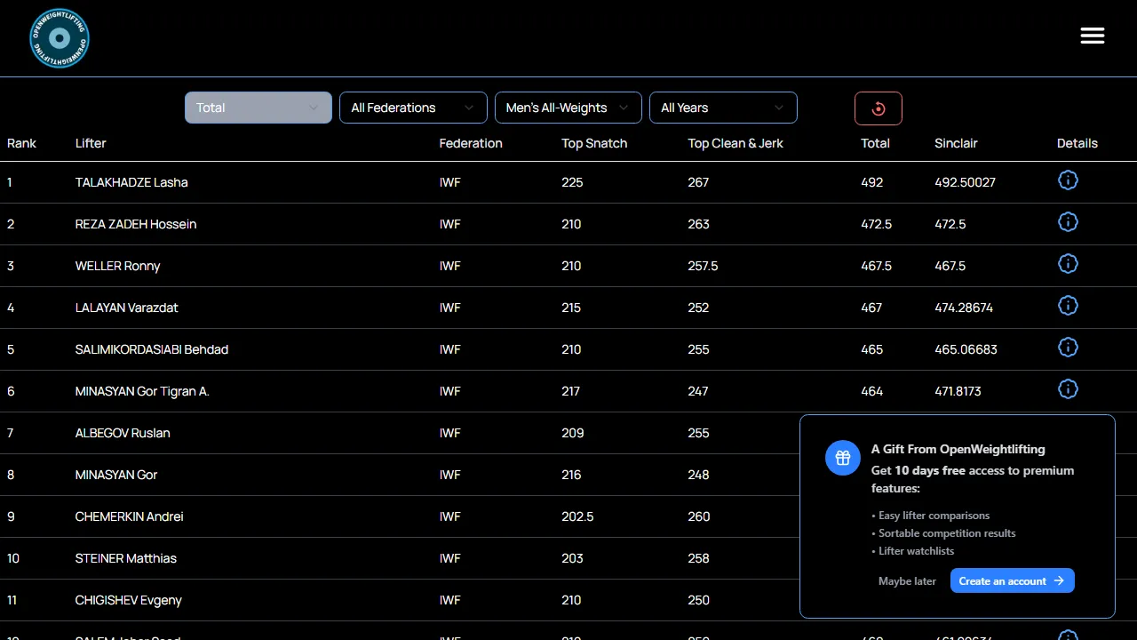The width and height of the screenshot is (1137, 640).
Task: Dismiss the popup with Maybe later
Action: click(907, 580)
